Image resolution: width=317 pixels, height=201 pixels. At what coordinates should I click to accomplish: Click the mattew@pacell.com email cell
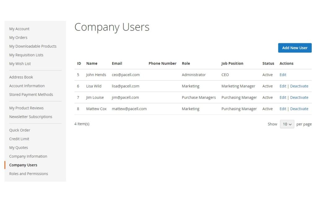[129, 109]
